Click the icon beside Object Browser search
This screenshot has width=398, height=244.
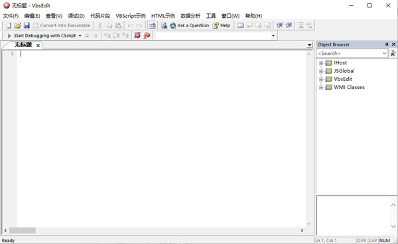tap(393, 53)
